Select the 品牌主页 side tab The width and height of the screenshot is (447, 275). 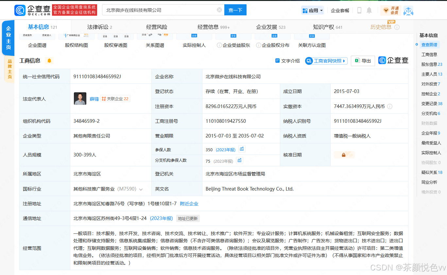[x=9, y=69]
